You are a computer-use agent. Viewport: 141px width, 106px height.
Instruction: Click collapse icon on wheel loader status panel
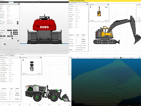pyautogui.click(x=20, y=57)
